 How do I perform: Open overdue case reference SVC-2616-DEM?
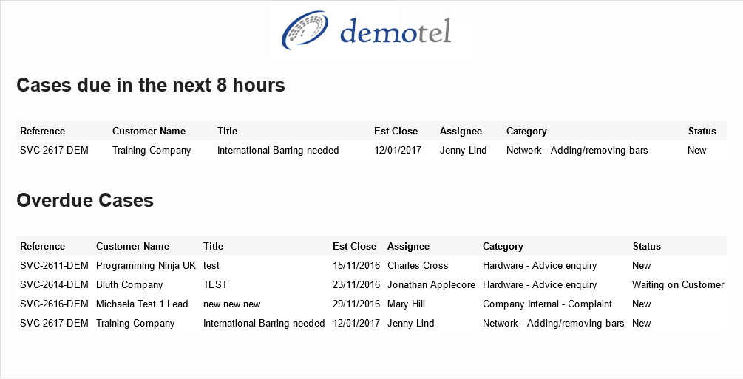pyautogui.click(x=54, y=304)
